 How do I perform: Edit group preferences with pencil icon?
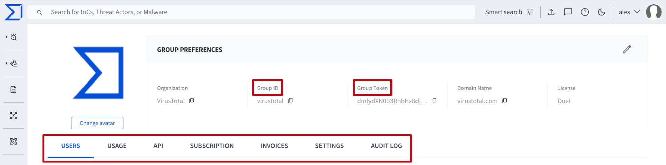pyautogui.click(x=627, y=49)
